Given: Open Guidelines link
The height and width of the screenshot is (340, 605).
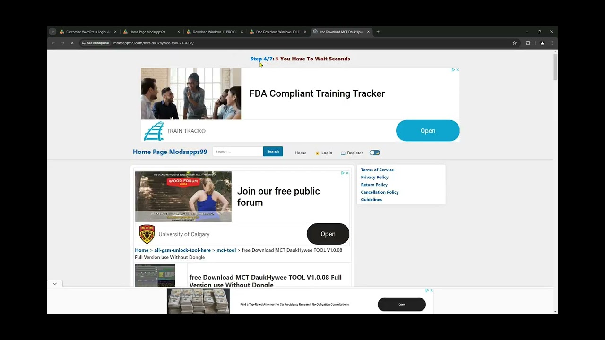Looking at the screenshot, I should [x=371, y=199].
